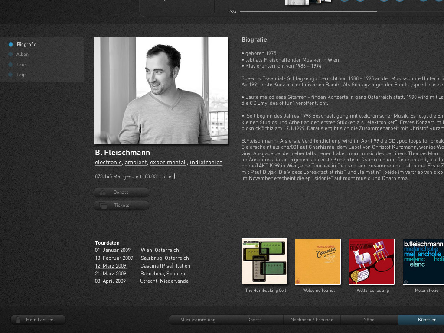
Task: Open tour date 01. Januar 2009
Action: [x=113, y=250]
